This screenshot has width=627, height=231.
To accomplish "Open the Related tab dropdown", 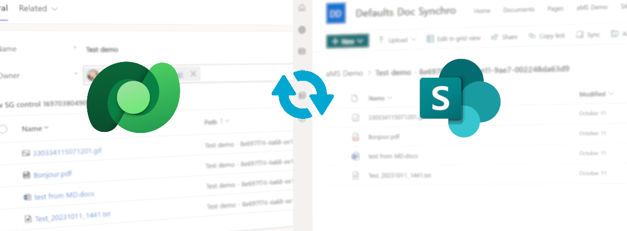I will tap(38, 9).
